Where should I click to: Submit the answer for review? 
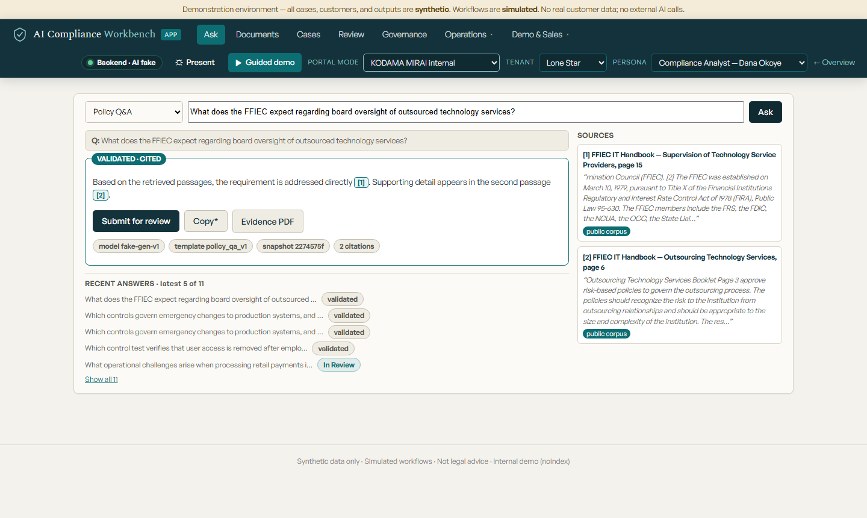[x=136, y=221]
